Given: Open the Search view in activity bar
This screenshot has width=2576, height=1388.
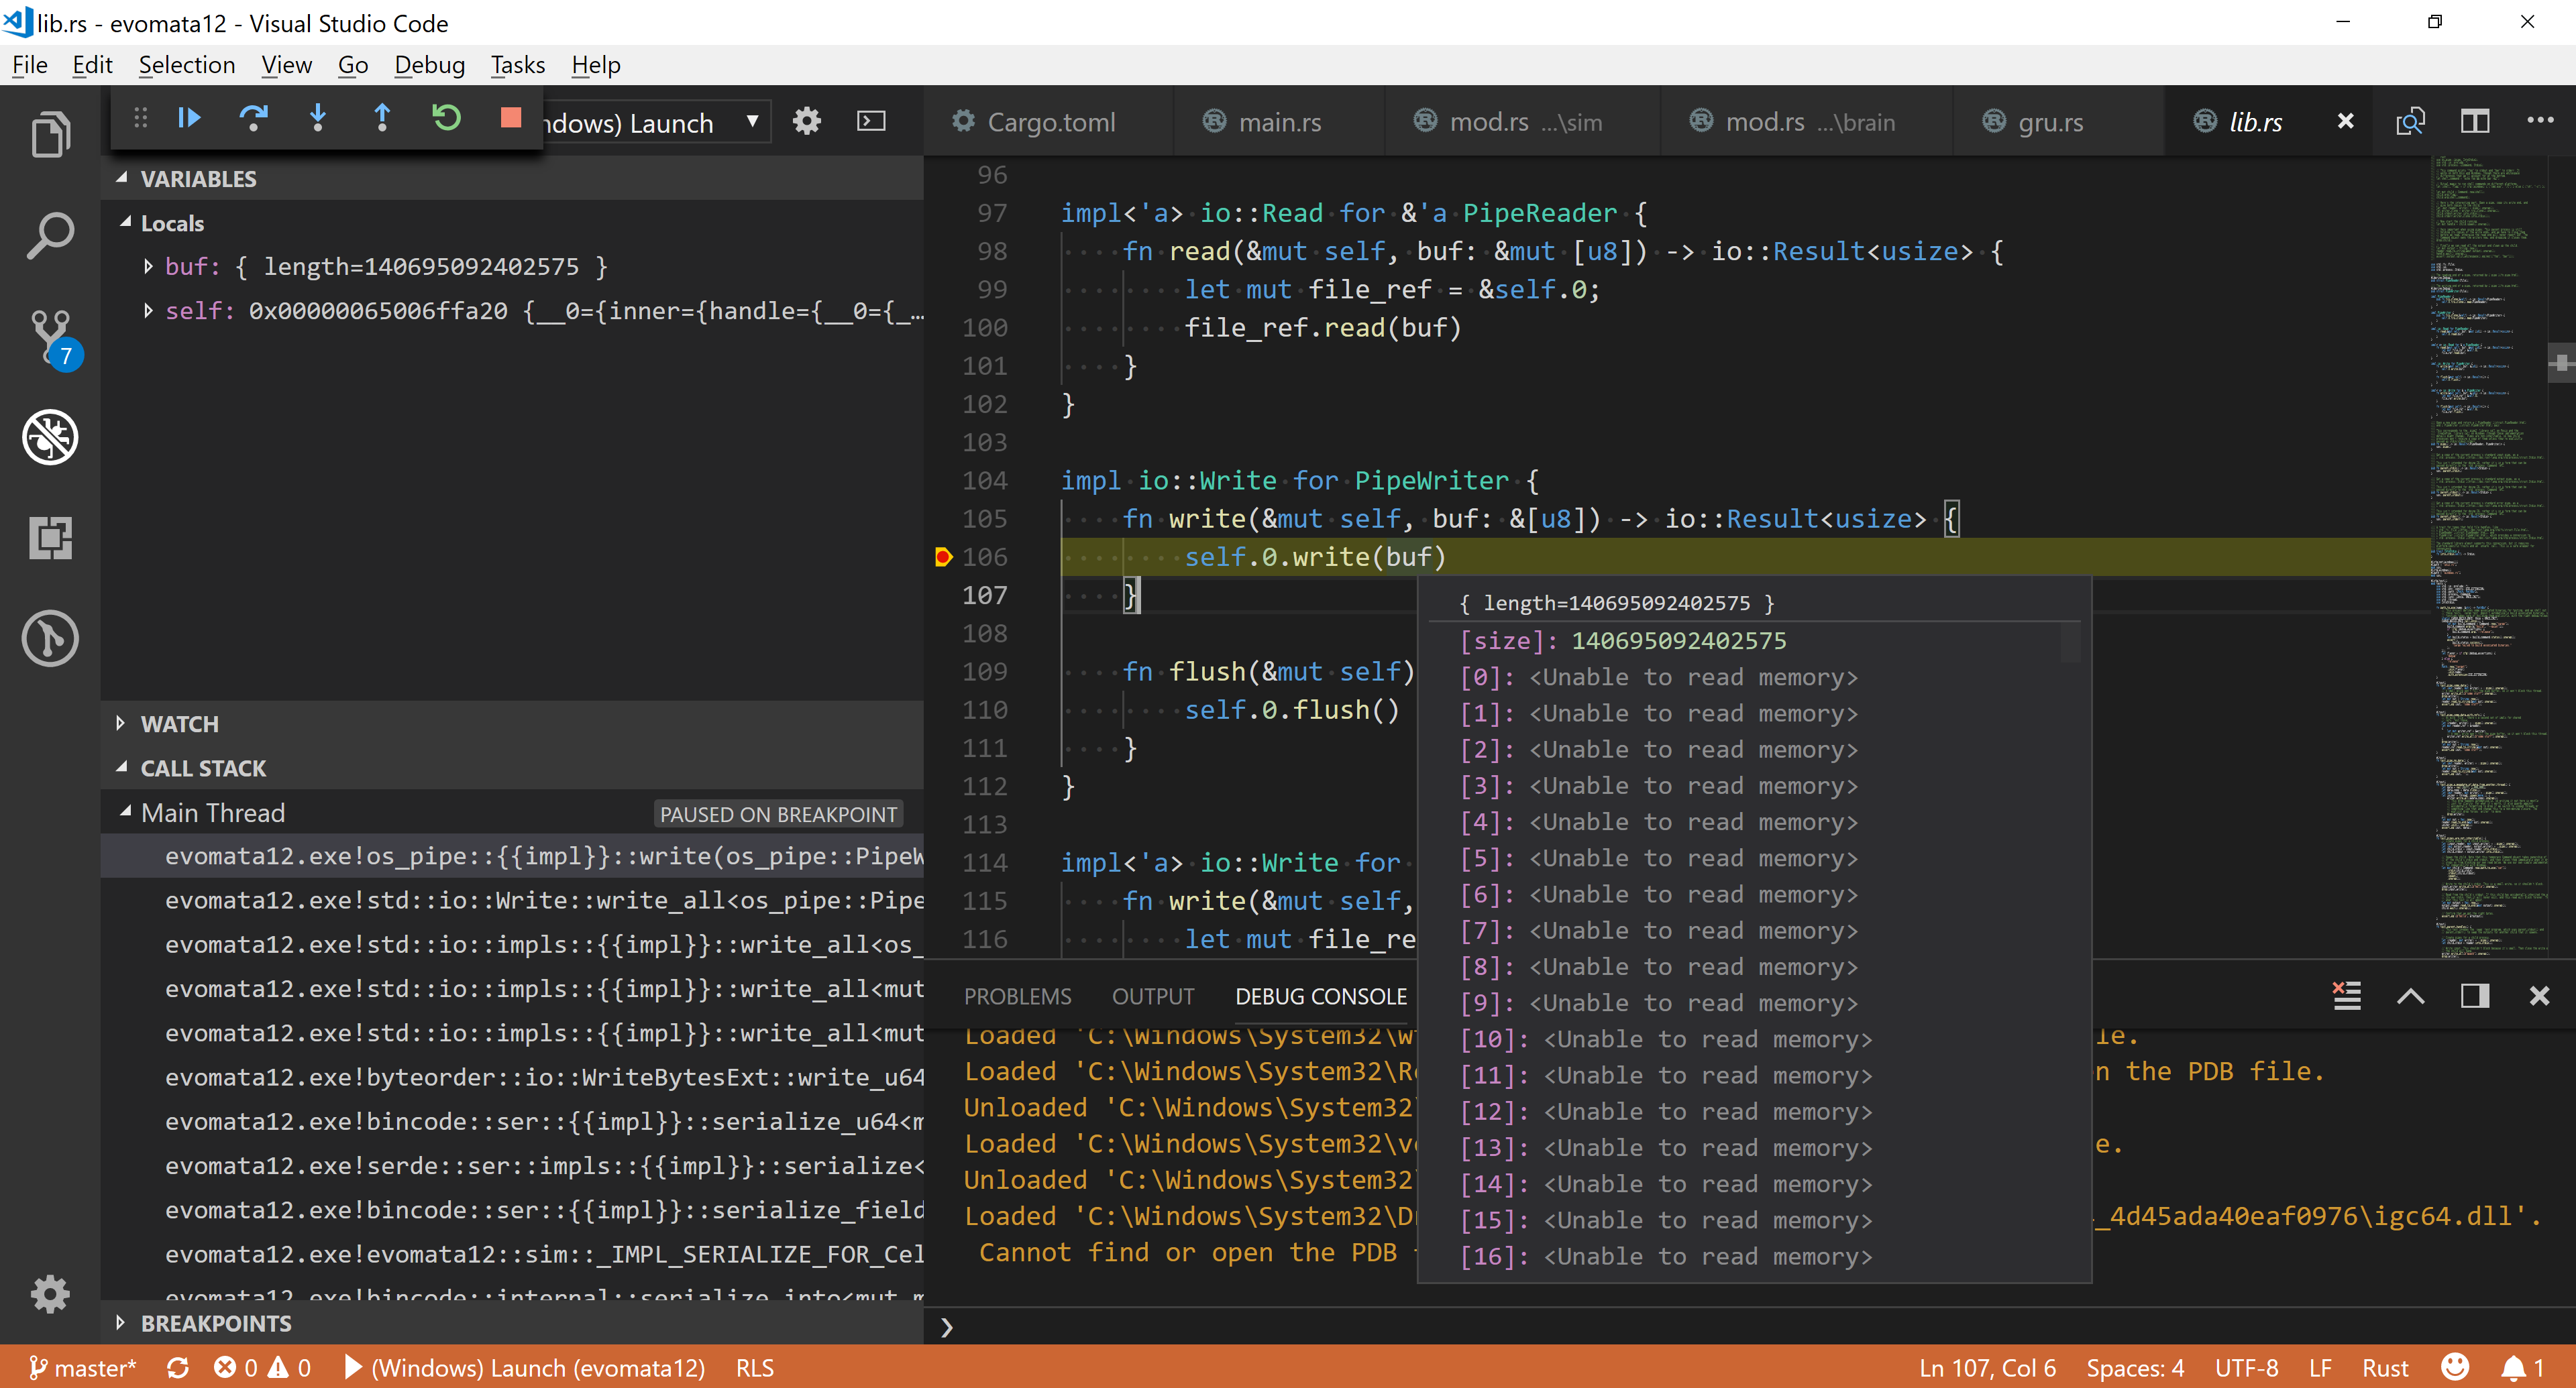Looking at the screenshot, I should [50, 236].
